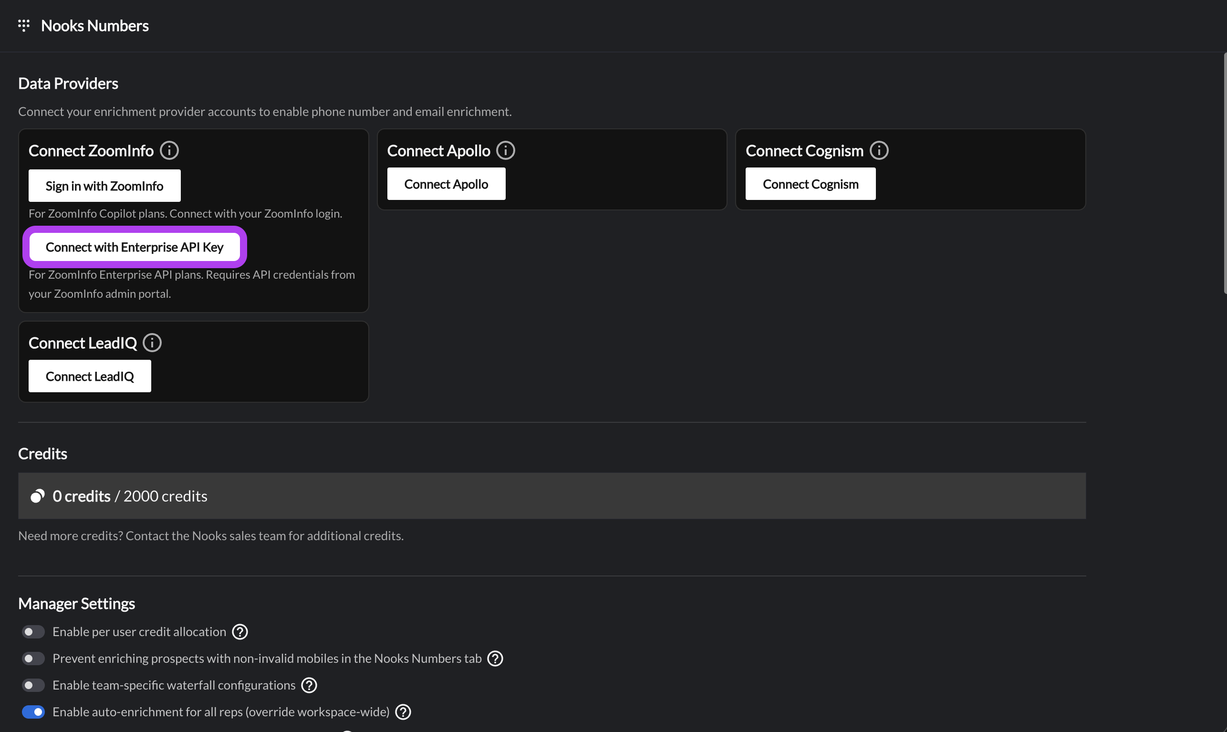Enable team-specific waterfall configurations
Screen dimensions: 1227x732
33,685
